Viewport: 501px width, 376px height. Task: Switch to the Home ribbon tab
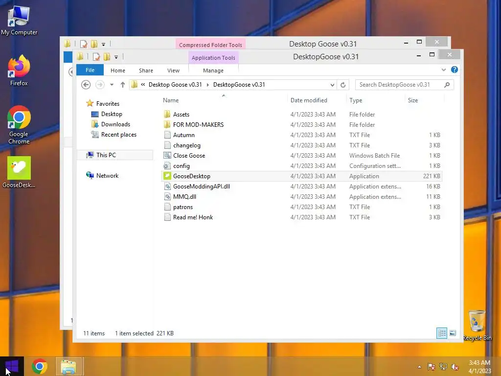pyautogui.click(x=118, y=70)
